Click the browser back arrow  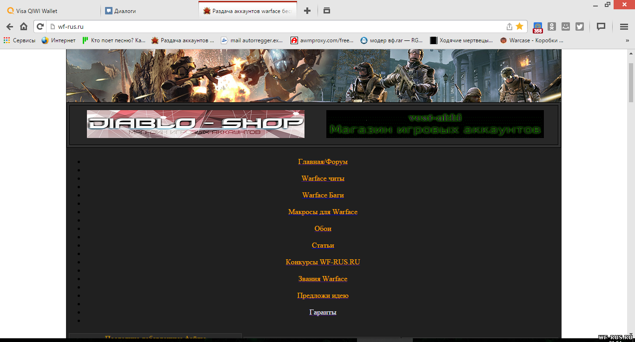(10, 26)
